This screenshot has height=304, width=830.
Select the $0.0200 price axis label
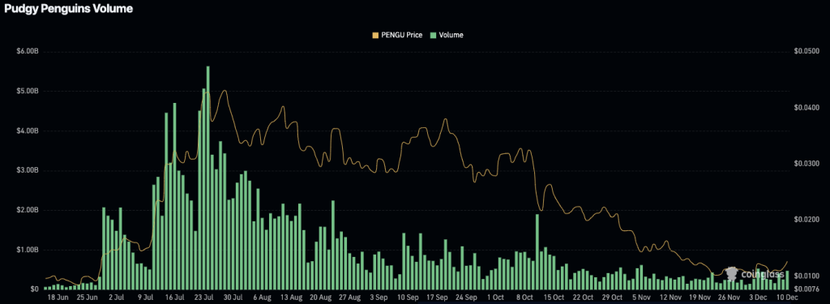coord(806,219)
